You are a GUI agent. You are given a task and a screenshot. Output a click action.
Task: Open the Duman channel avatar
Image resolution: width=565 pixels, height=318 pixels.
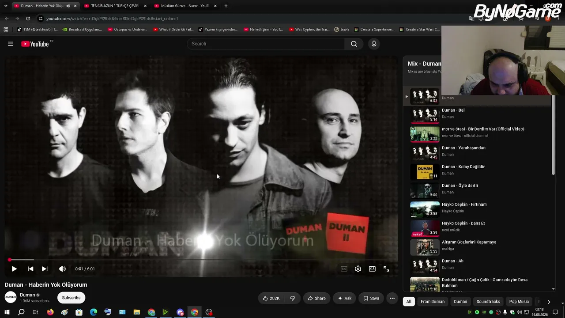(x=11, y=297)
